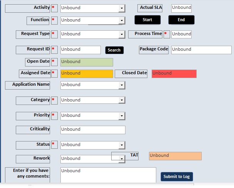Select the Request ID input field
Image resolution: width=234 pixels, height=188 pixels.
click(80, 50)
